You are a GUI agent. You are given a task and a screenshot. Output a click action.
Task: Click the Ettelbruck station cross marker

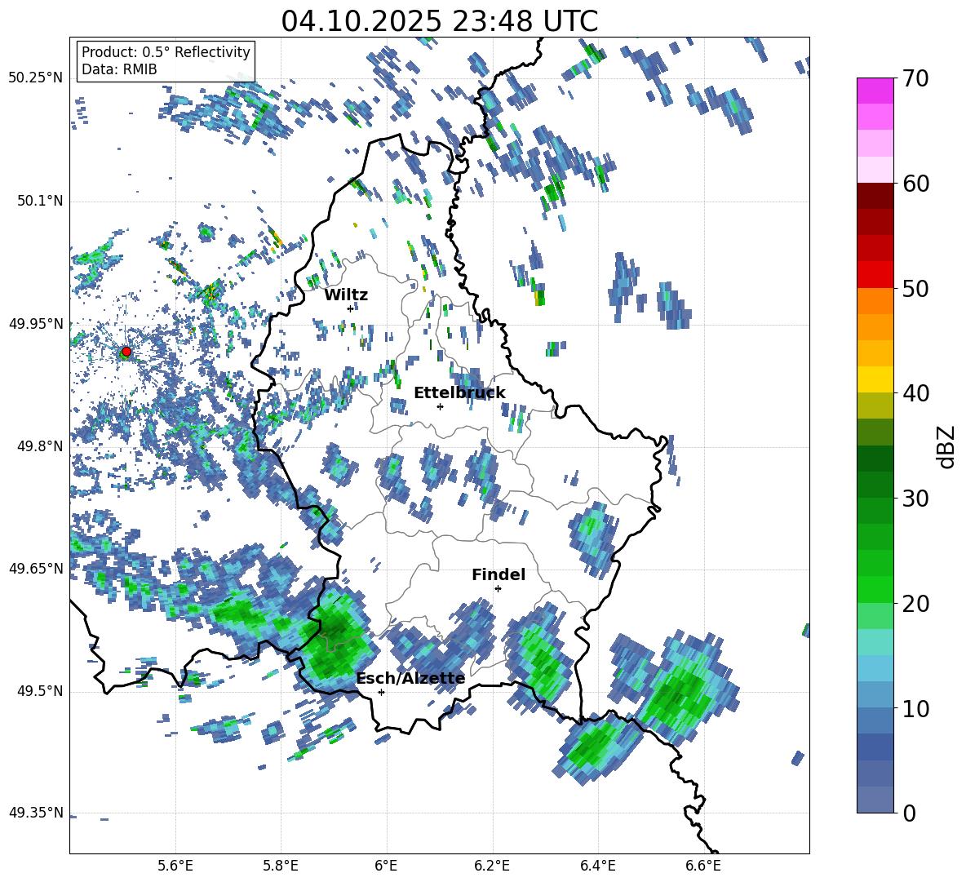pos(440,406)
